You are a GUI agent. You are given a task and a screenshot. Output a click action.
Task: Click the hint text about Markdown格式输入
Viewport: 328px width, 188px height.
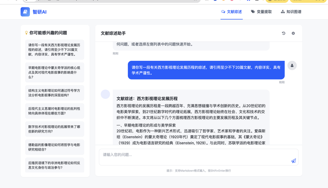click(198, 171)
